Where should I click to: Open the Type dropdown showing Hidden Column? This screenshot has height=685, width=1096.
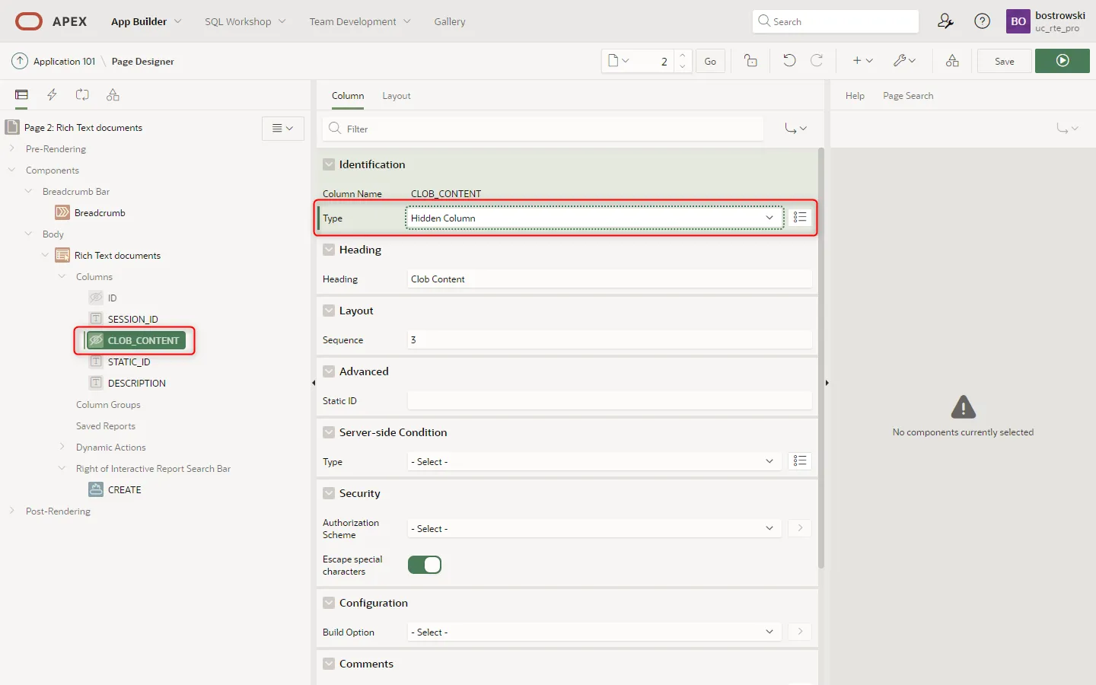pos(594,218)
